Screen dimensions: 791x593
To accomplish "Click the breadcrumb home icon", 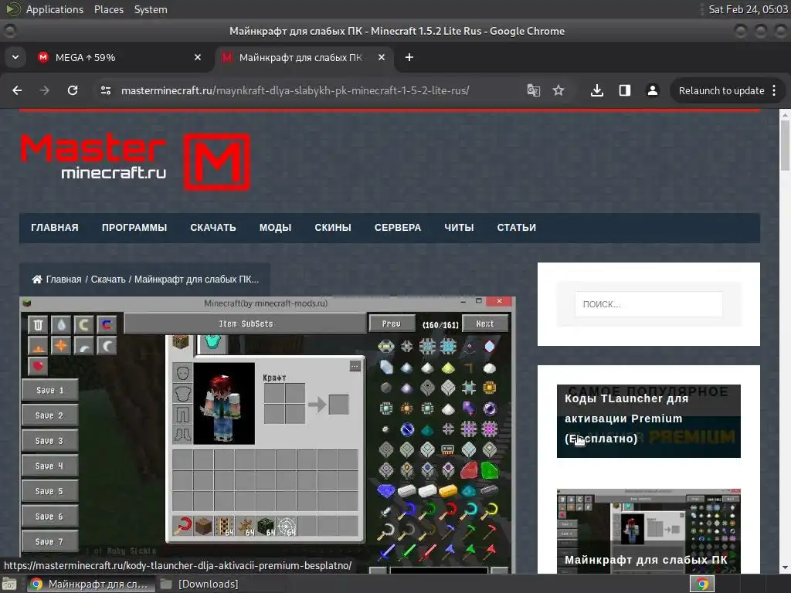I will (37, 280).
